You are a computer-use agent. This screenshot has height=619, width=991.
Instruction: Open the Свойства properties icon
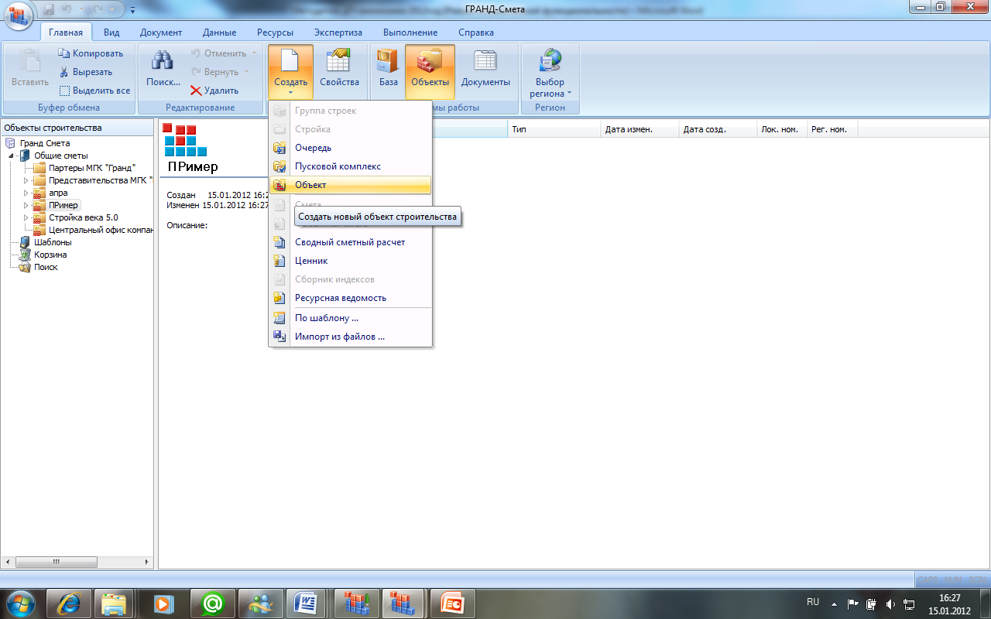click(x=339, y=60)
